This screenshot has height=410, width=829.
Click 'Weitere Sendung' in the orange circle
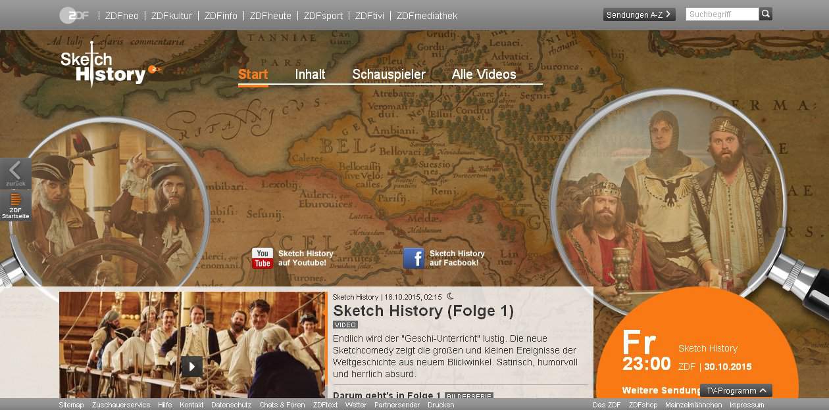coord(661,390)
